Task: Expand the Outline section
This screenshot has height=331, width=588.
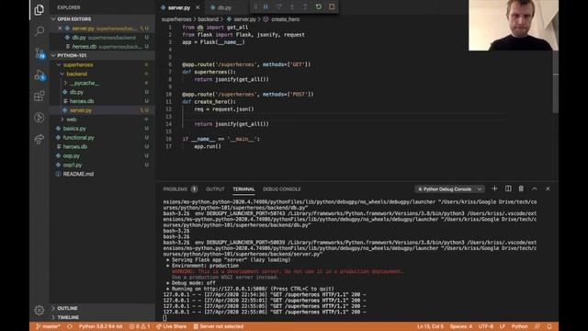Action: 102,308
